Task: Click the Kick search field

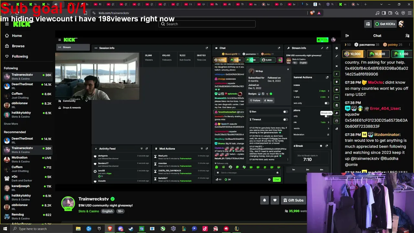Action: 207,24
